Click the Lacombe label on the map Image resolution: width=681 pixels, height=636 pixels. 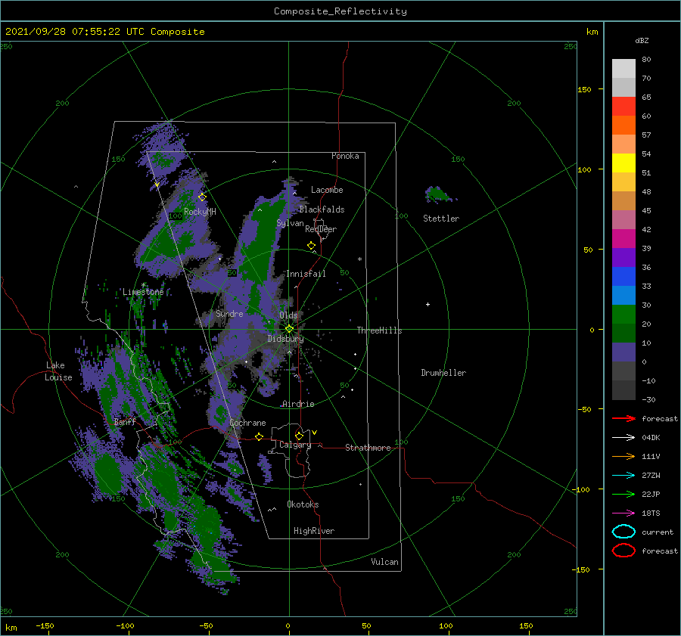tap(327, 190)
